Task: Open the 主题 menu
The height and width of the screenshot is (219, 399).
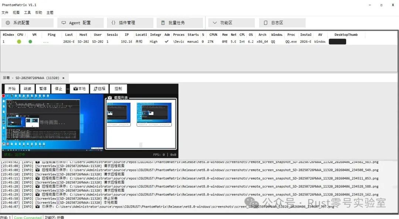Action: [50, 13]
